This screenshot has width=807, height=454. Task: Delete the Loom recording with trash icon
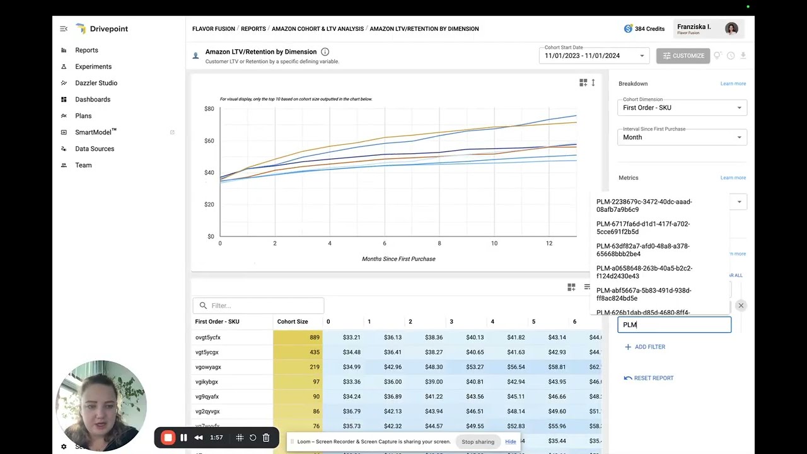pyautogui.click(x=266, y=438)
